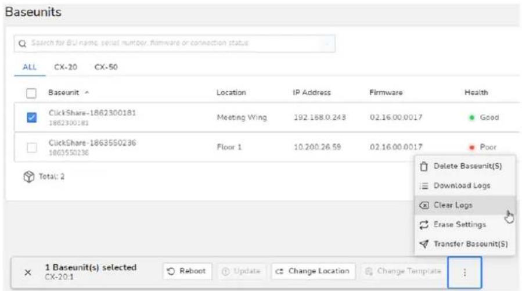Screen dimensions: 522x291
Task: Click the clear icon beside Clear Logs
Action: tap(424, 205)
